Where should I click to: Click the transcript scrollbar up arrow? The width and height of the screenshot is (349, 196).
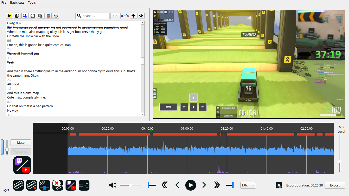(x=143, y=23)
